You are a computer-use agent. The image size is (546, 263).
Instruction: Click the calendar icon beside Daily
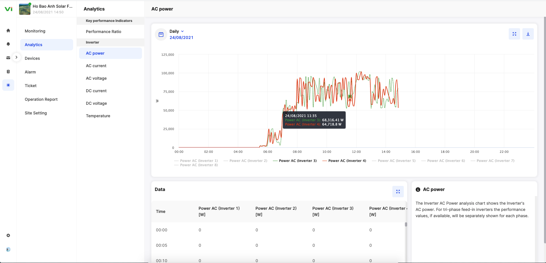coord(161,34)
